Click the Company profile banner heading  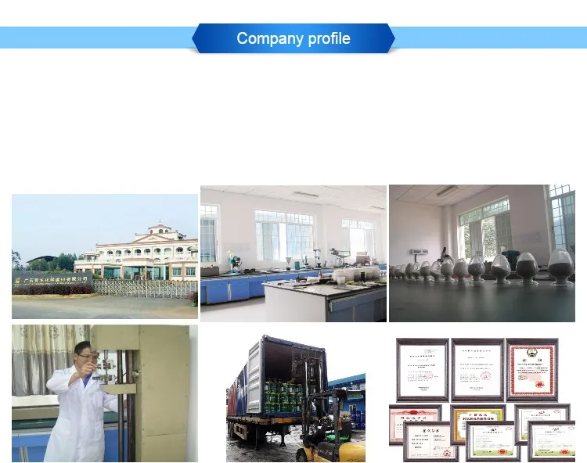coord(293,38)
